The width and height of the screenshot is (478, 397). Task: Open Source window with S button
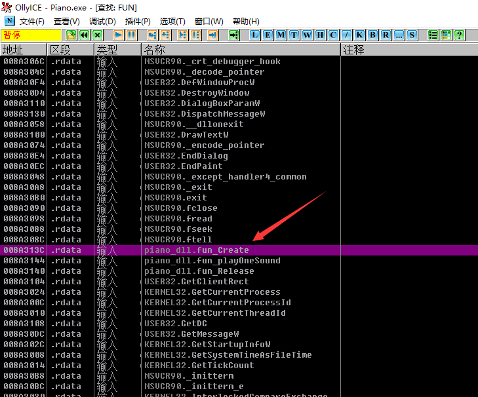click(412, 35)
